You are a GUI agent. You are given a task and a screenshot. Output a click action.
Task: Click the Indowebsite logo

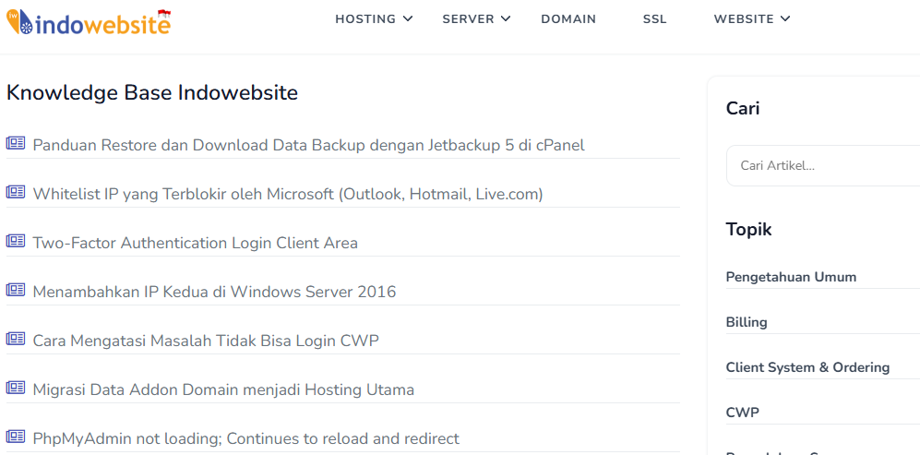pos(88,22)
